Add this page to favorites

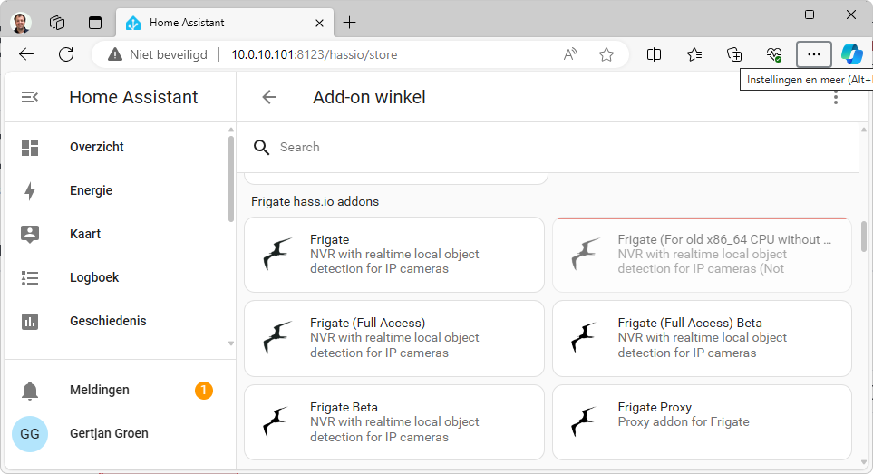click(x=606, y=54)
